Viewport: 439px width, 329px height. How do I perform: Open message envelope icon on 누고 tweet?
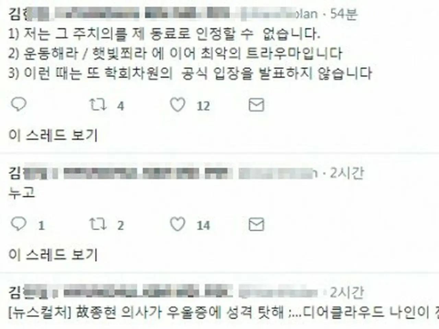coord(256,224)
